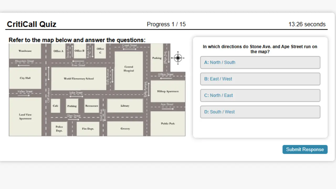This screenshot has width=336, height=189.
Task: Click the World Elementary School block
Action: tap(78, 79)
